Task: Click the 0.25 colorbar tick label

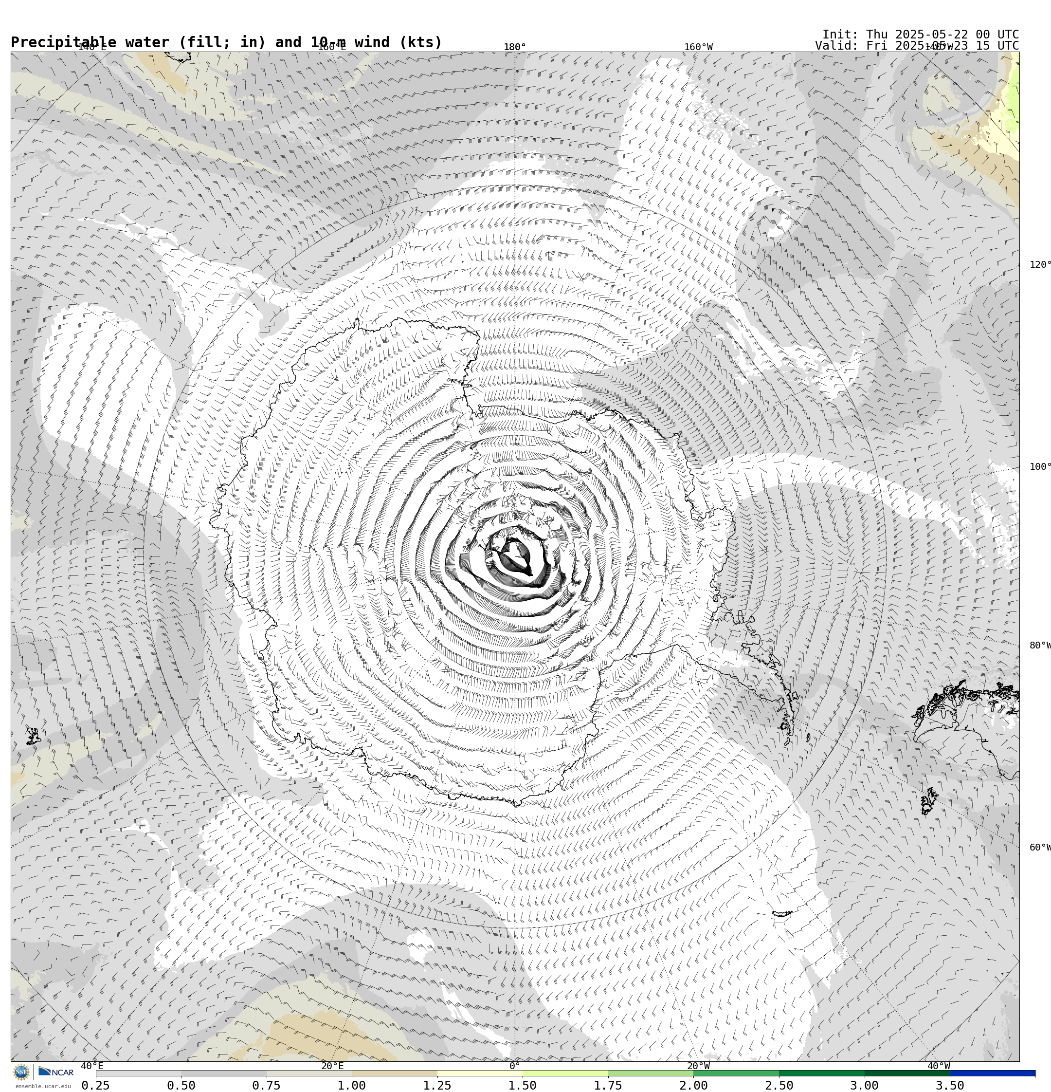Action: [96, 1085]
